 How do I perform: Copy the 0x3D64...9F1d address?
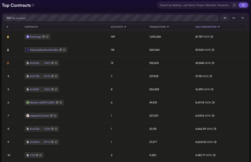click(x=52, y=142)
